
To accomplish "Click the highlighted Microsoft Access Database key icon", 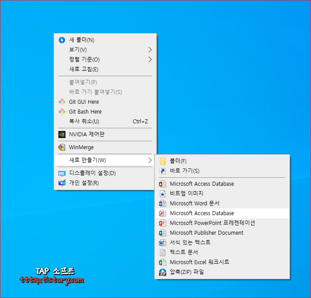I will pyautogui.click(x=163, y=213).
